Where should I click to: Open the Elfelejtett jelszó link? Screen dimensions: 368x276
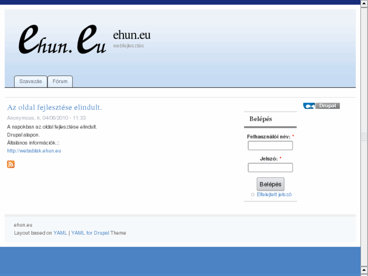pyautogui.click(x=274, y=194)
